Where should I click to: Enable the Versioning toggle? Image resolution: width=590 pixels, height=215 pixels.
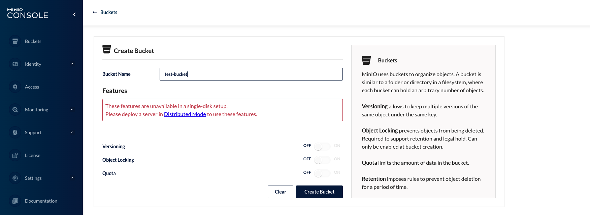(322, 146)
